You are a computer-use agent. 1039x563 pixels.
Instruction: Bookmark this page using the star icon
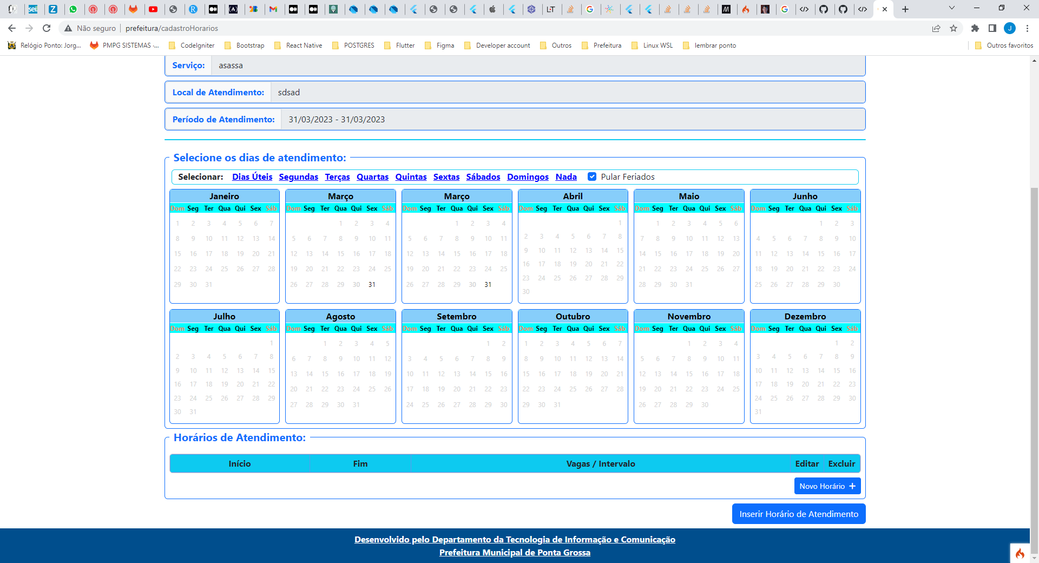(x=953, y=28)
